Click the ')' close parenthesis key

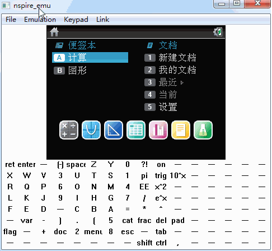pyautogui.click(x=60, y=221)
